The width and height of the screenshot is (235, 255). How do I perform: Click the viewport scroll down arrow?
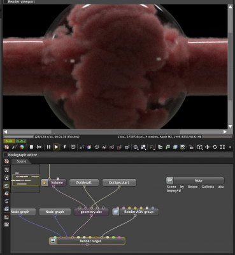coord(231,126)
